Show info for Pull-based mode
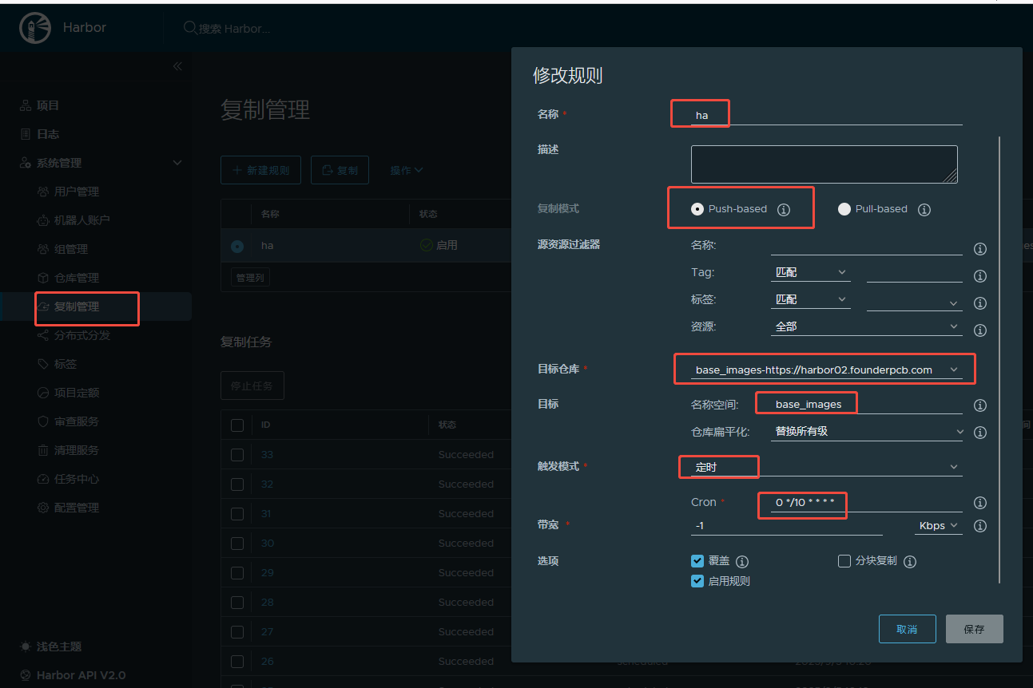This screenshot has width=1033, height=688. 924,209
